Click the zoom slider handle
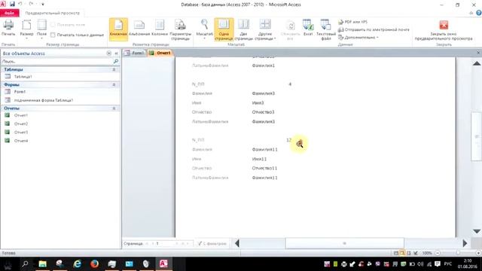The image size is (482, 271). click(458, 253)
